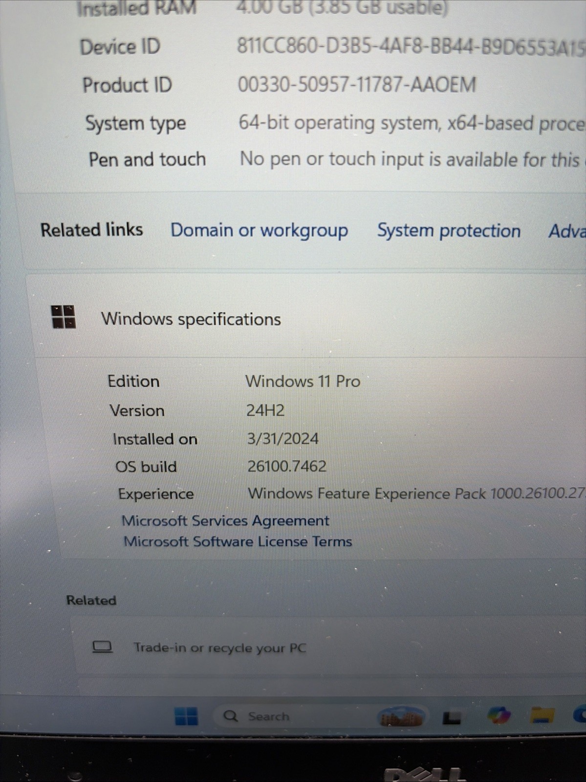Select the Windows 11 Pro edition text

point(303,381)
